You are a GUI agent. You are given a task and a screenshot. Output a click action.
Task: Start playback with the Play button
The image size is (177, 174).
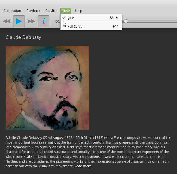click(x=19, y=21)
